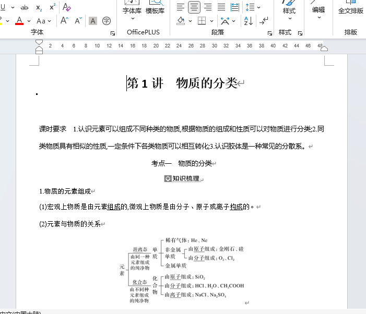366x314 pixels.
Task: Open Asian layout character scaling
Action: point(228,21)
